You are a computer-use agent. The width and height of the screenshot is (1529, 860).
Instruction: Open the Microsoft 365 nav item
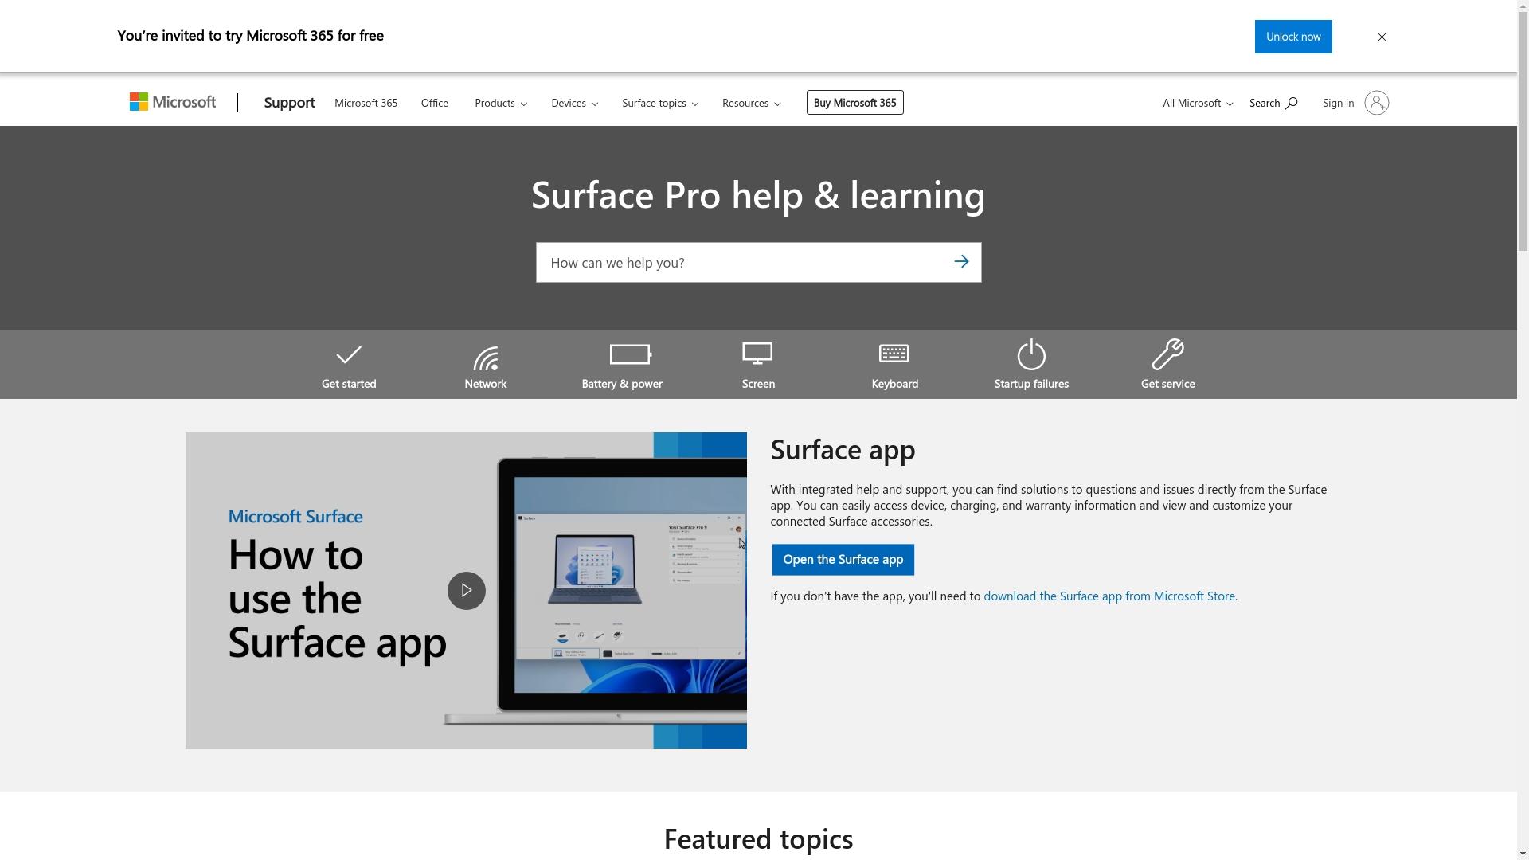(366, 103)
